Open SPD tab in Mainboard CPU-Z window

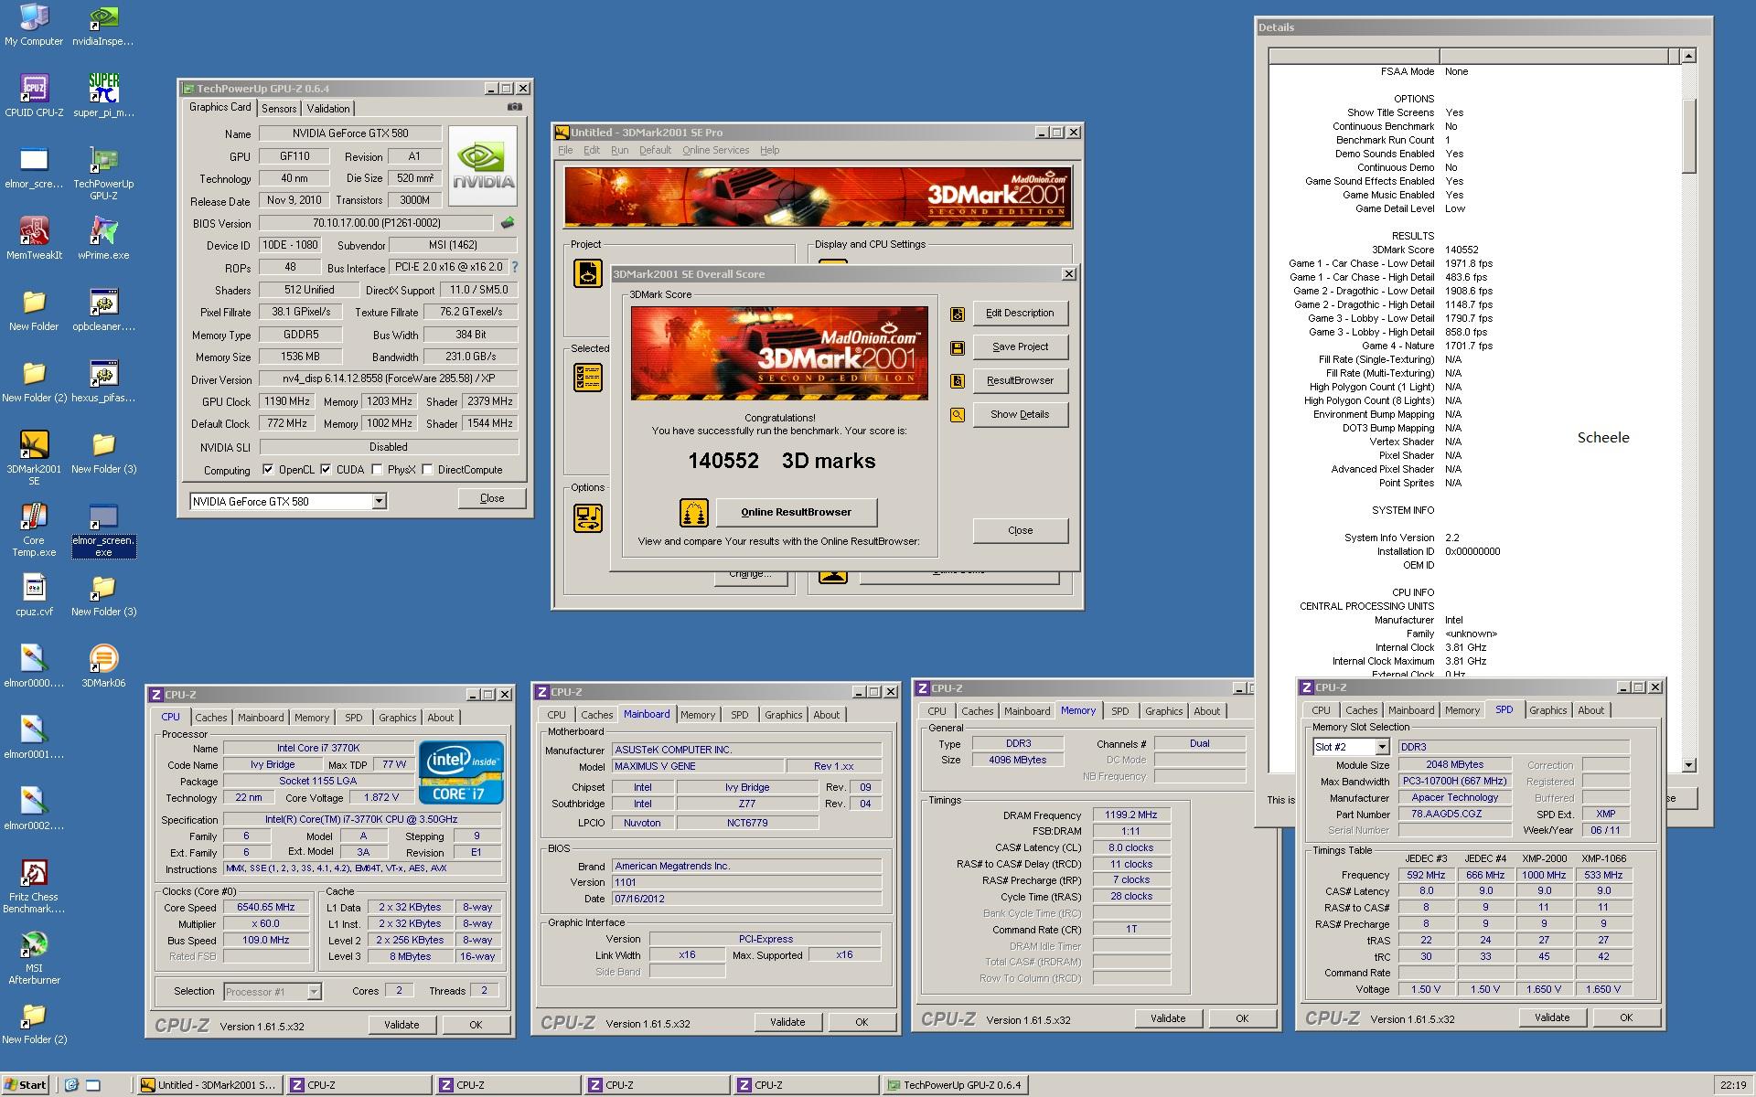coord(740,715)
